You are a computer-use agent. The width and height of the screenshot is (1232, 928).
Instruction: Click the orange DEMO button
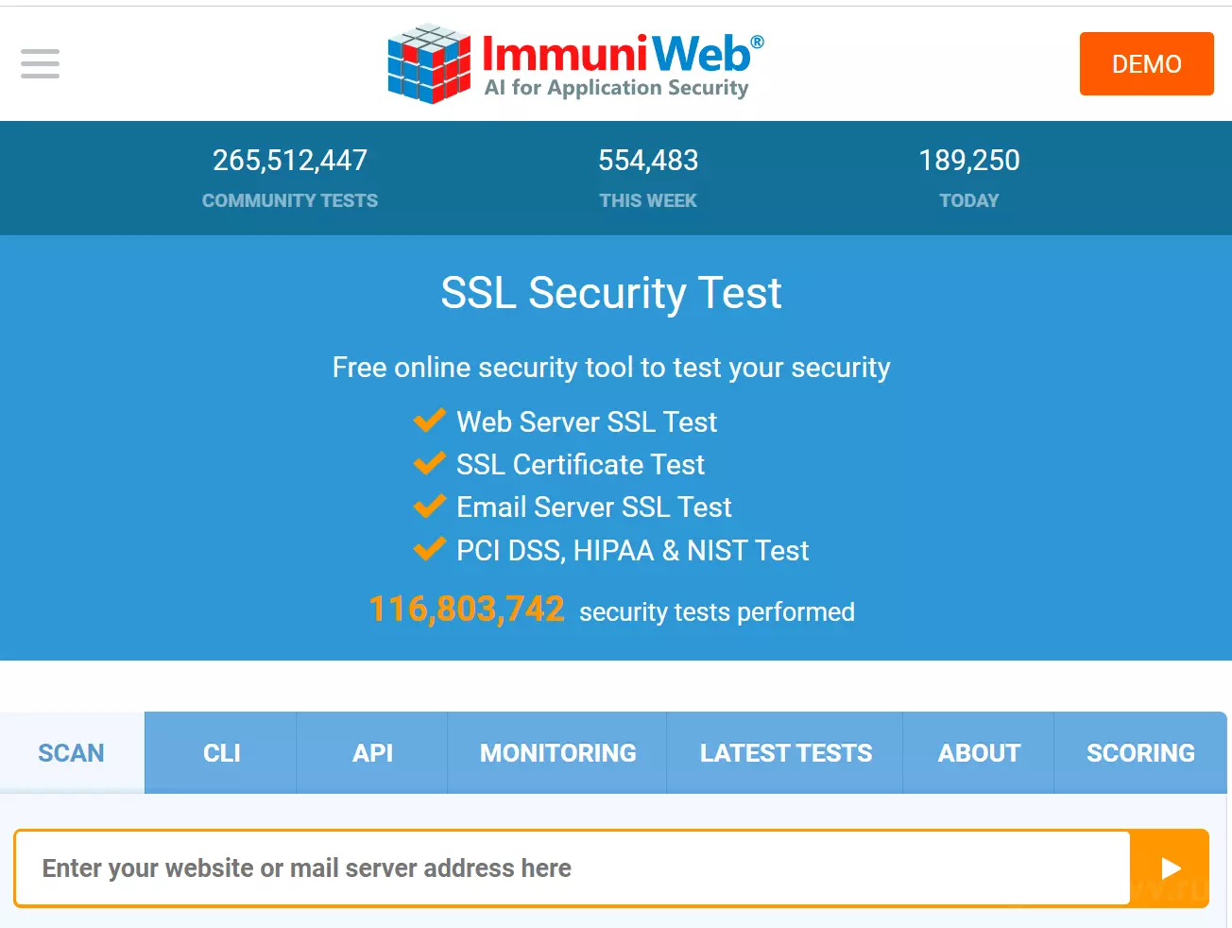[1146, 63]
